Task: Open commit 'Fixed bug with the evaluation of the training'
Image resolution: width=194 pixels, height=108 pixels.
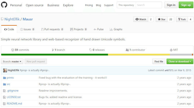Action: coord(73,78)
